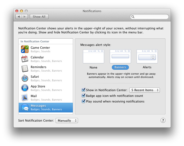
Task: Choose the None alert style thumbnail
Action: [94, 56]
